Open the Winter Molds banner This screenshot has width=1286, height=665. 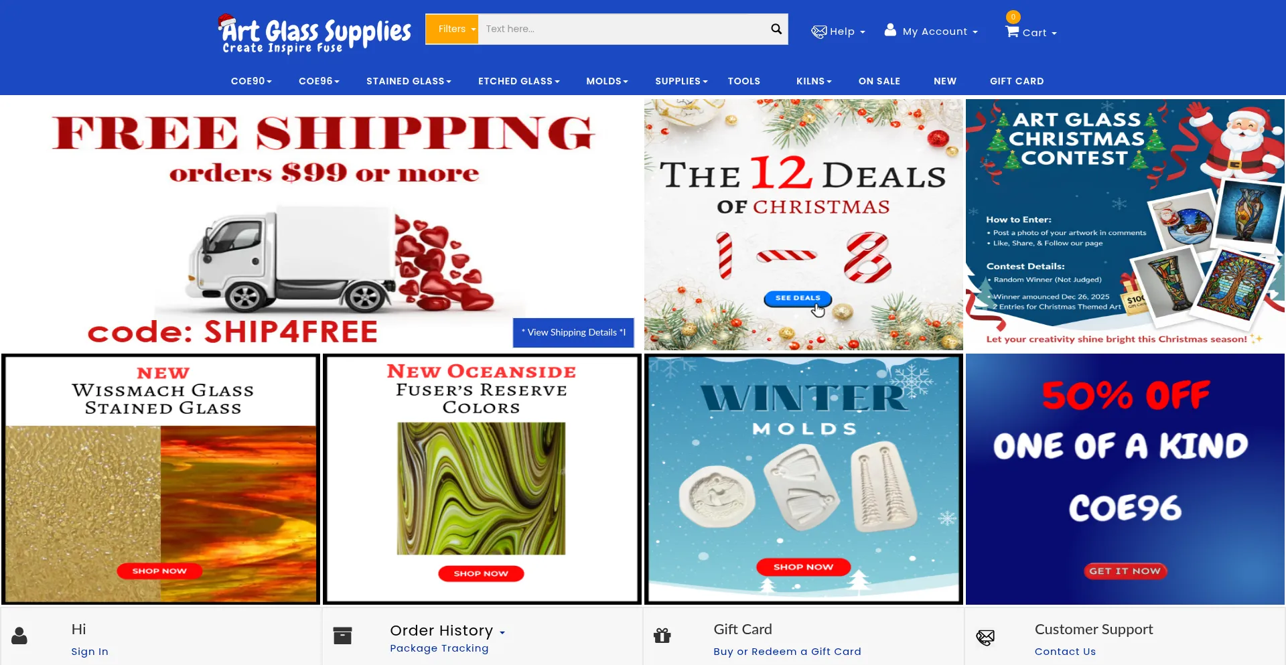click(803, 479)
